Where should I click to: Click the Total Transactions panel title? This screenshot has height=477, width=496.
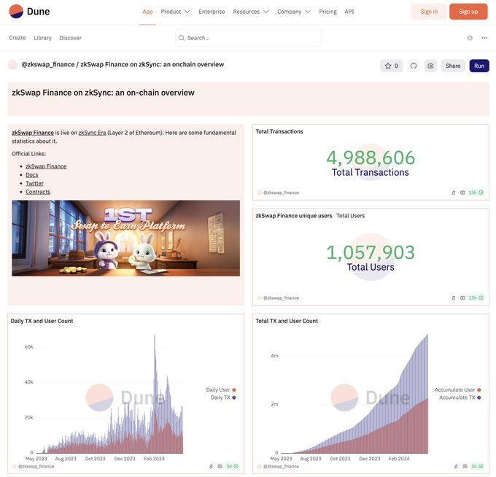[x=279, y=131]
